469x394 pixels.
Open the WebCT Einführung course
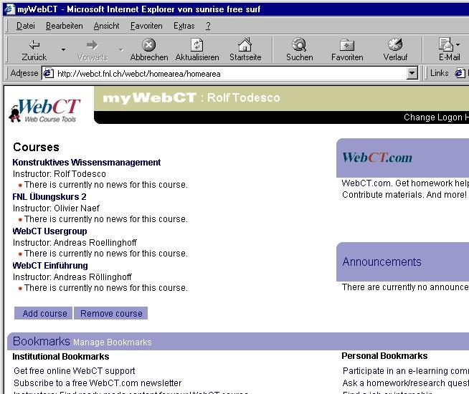pos(50,266)
